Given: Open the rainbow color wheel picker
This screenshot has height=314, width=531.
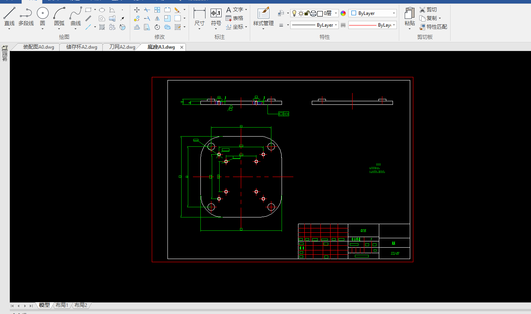Looking at the screenshot, I should tap(343, 13).
